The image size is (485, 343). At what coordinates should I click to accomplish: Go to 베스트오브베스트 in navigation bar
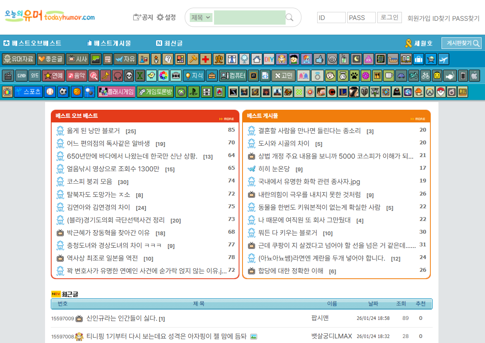click(32, 43)
